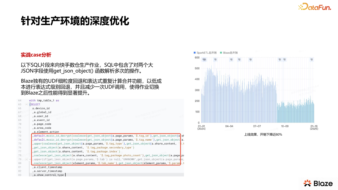Select the red heading 实战case分析
The image size is (338, 190).
(x=36, y=55)
